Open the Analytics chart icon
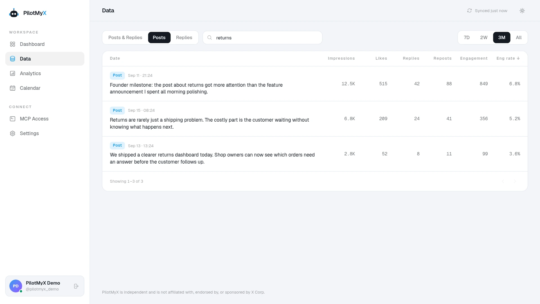 click(x=13, y=73)
